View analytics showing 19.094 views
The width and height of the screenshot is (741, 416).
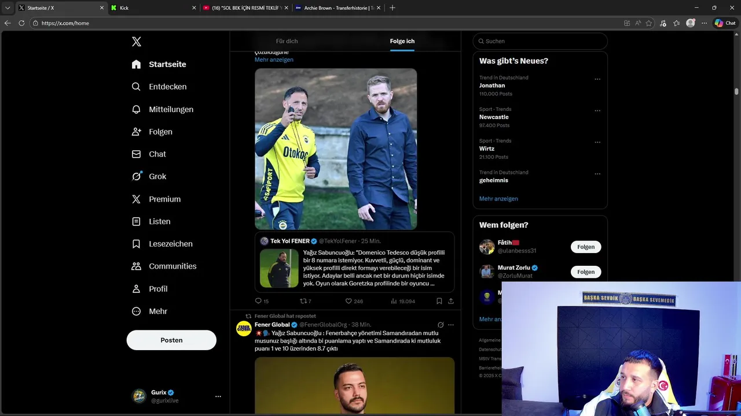pyautogui.click(x=403, y=301)
